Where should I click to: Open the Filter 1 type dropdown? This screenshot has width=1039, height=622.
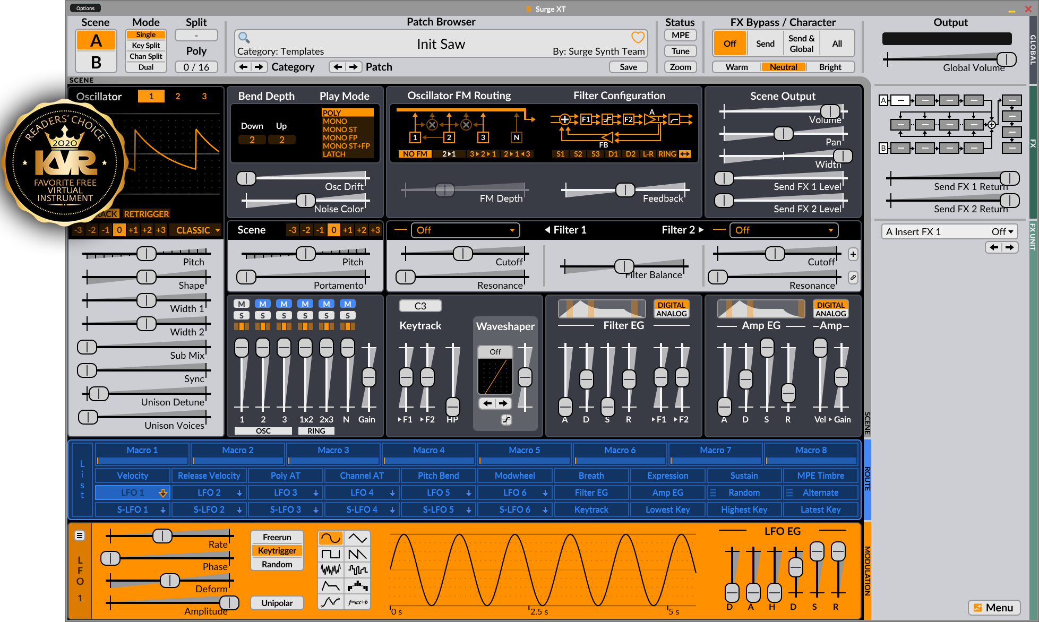pos(465,230)
